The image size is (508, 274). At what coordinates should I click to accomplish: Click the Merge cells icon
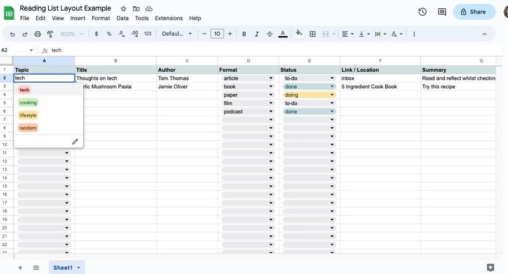(326, 34)
